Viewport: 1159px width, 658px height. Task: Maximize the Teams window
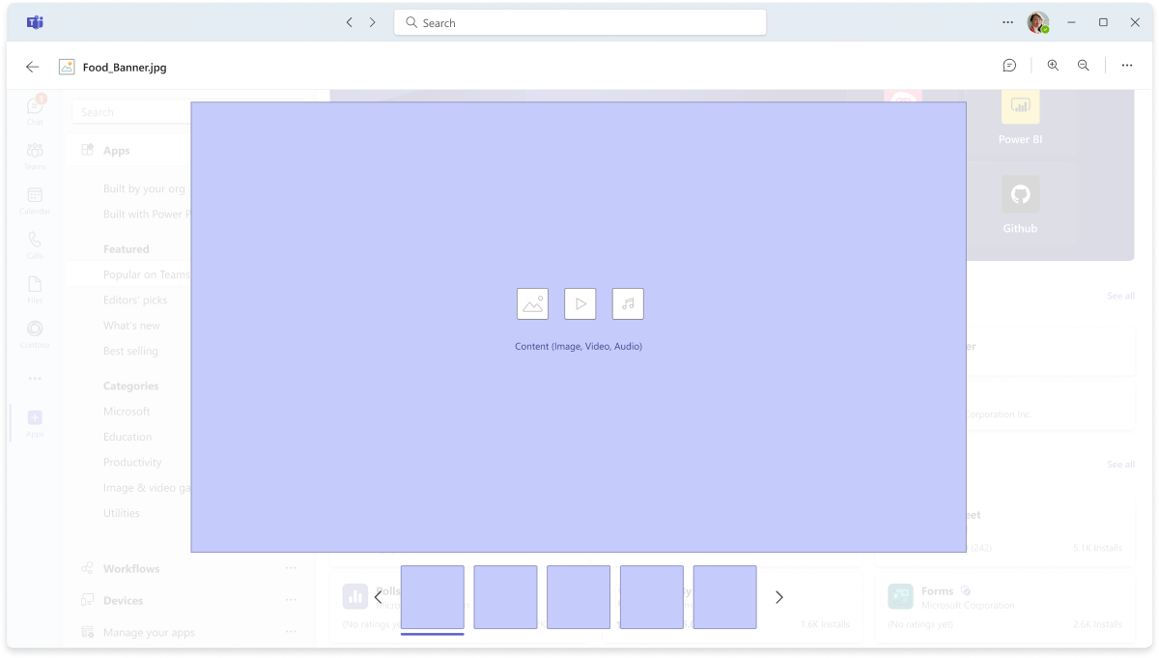(x=1103, y=22)
